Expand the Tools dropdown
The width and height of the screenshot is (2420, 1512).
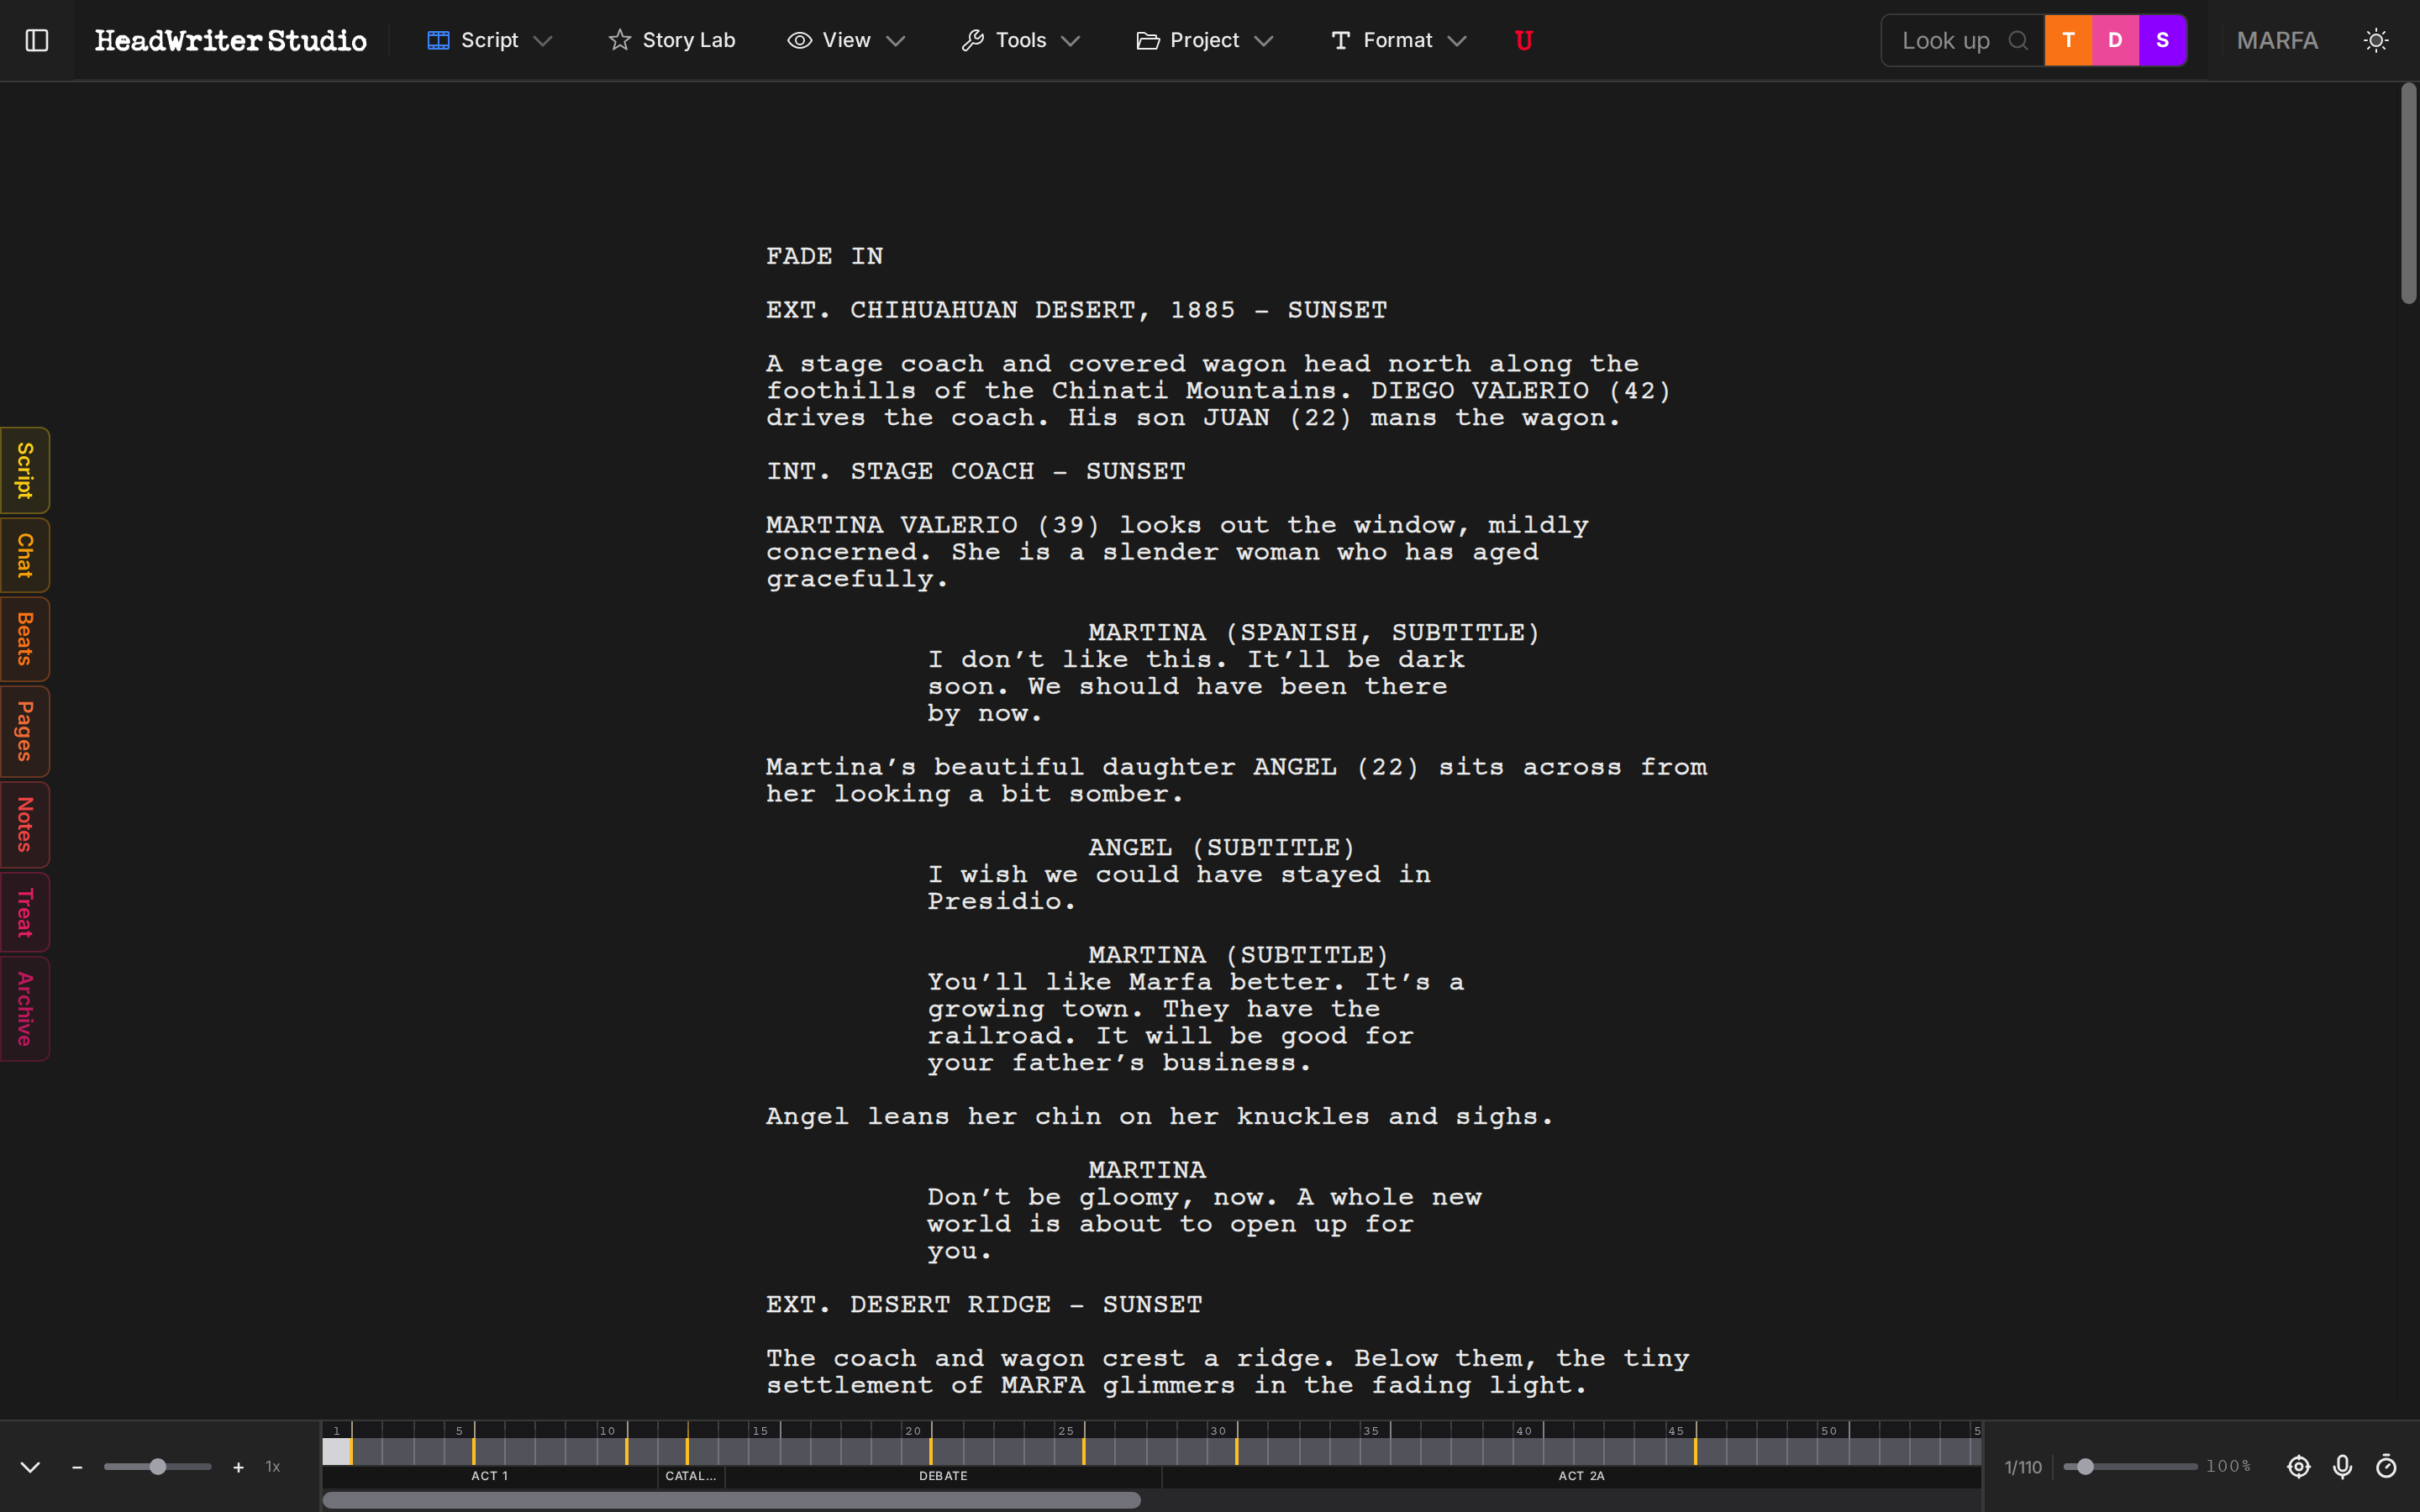coord(1021,40)
